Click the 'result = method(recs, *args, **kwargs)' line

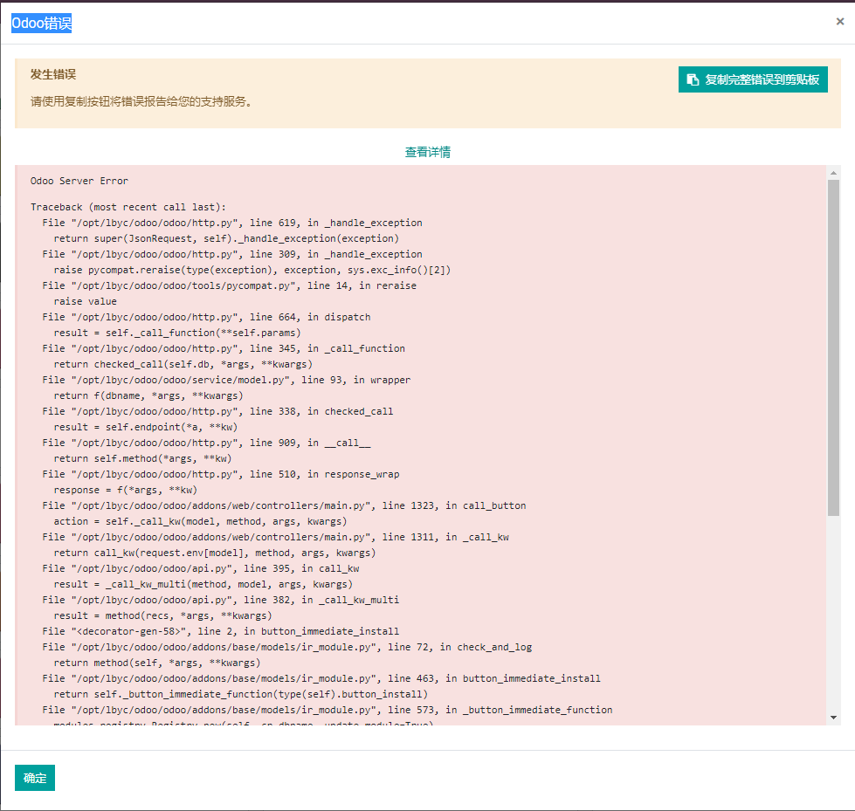(x=163, y=615)
